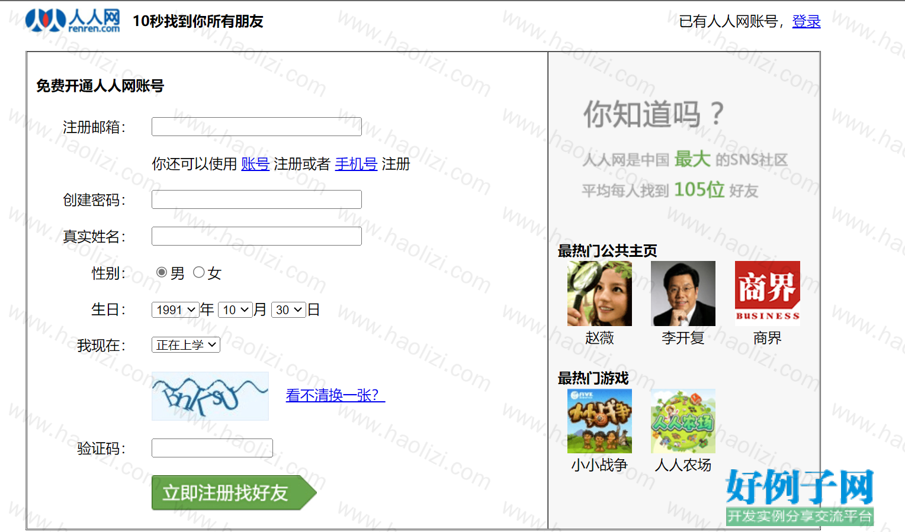Click the 立即注册找好友 register button

234,492
